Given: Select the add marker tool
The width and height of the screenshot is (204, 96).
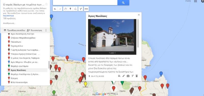Looking at the screenshot, I should 70,9.
